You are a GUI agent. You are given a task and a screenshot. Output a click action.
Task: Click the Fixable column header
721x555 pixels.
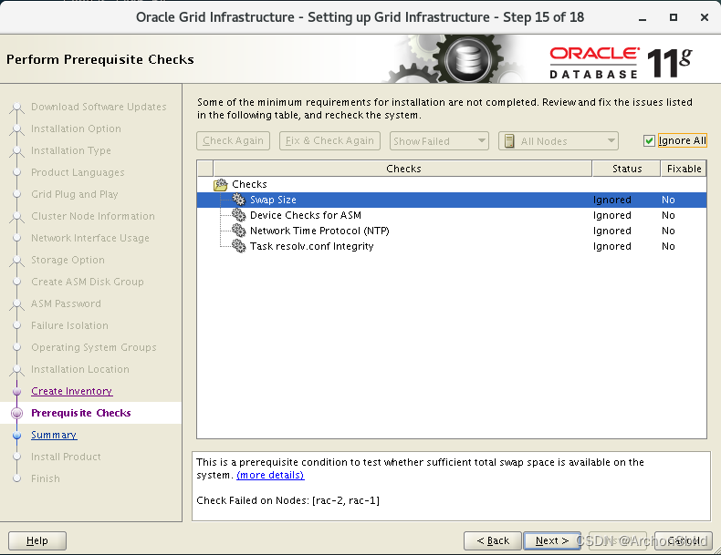coord(684,169)
